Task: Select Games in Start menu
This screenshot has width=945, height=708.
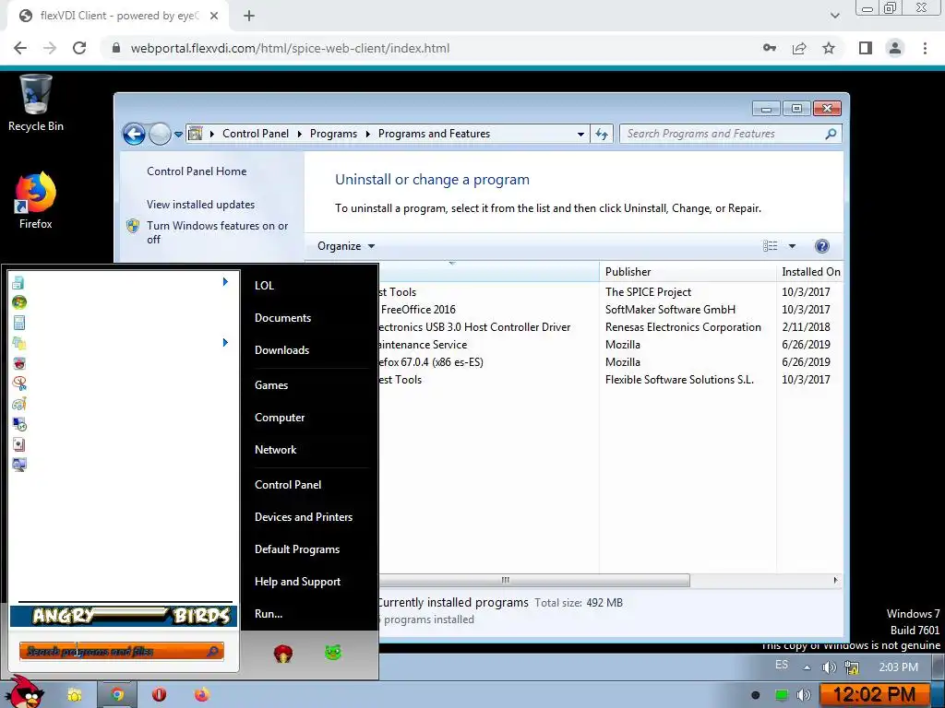Action: (x=271, y=385)
